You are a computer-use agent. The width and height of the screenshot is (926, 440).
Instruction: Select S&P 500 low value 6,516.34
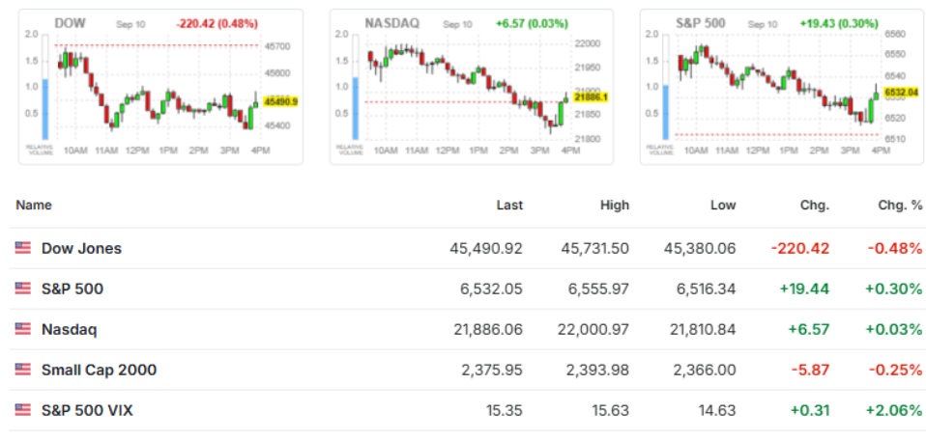click(705, 289)
